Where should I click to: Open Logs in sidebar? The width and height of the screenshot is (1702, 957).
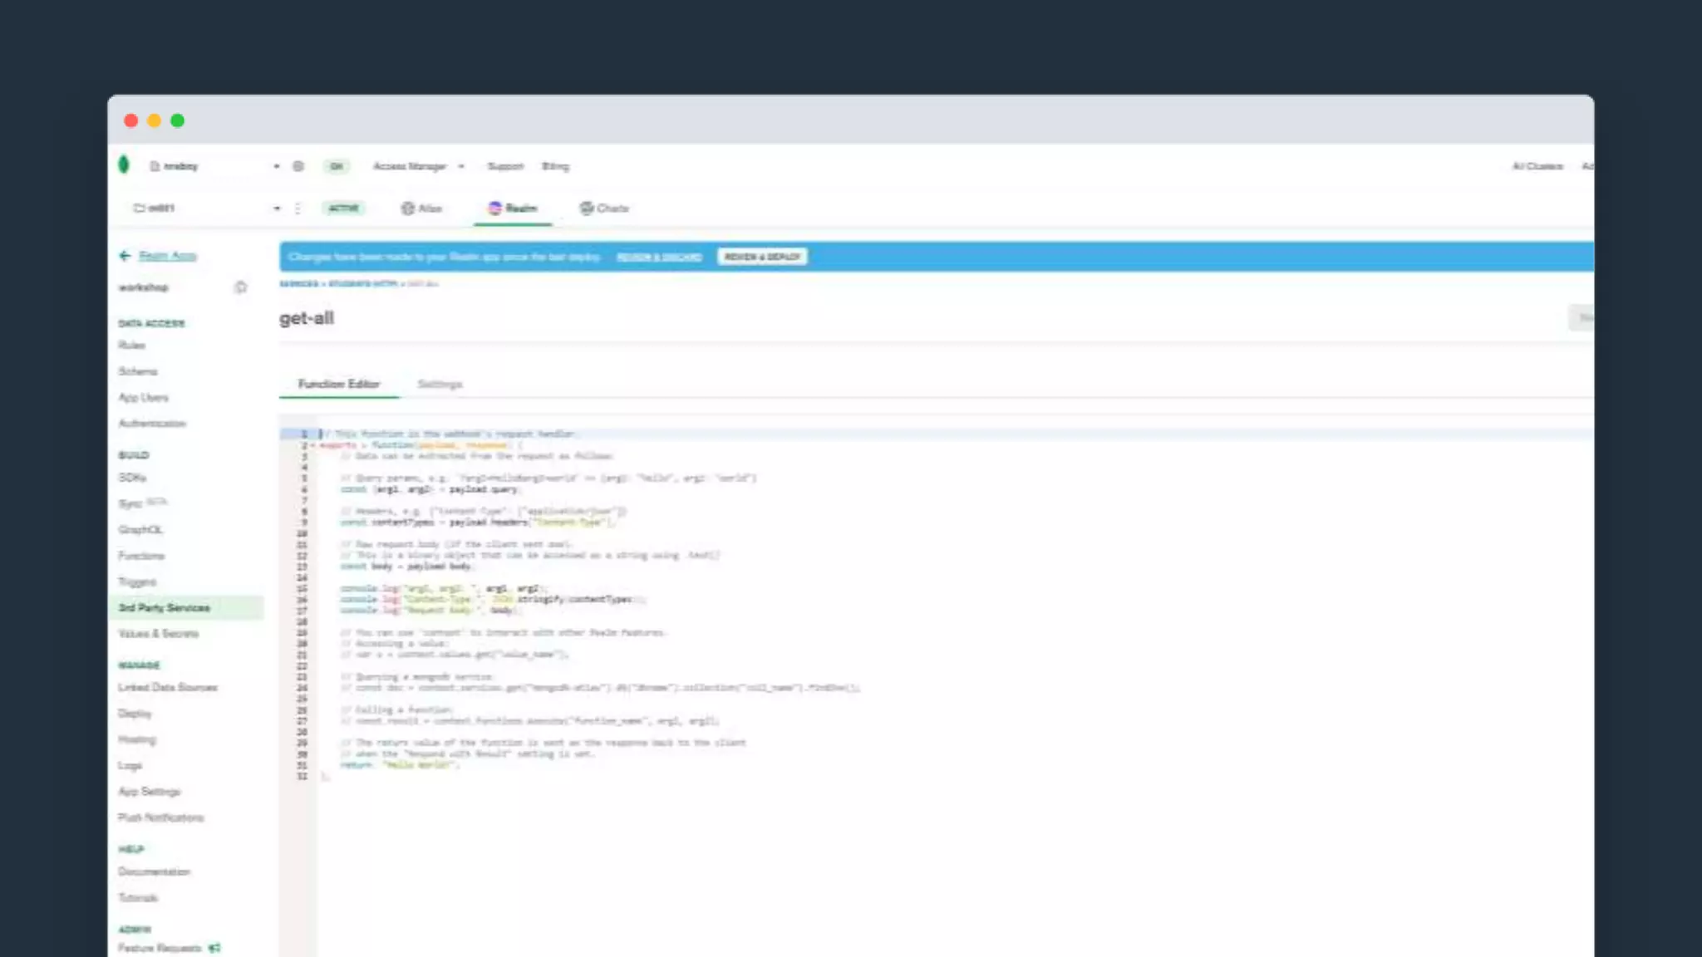coord(130,766)
